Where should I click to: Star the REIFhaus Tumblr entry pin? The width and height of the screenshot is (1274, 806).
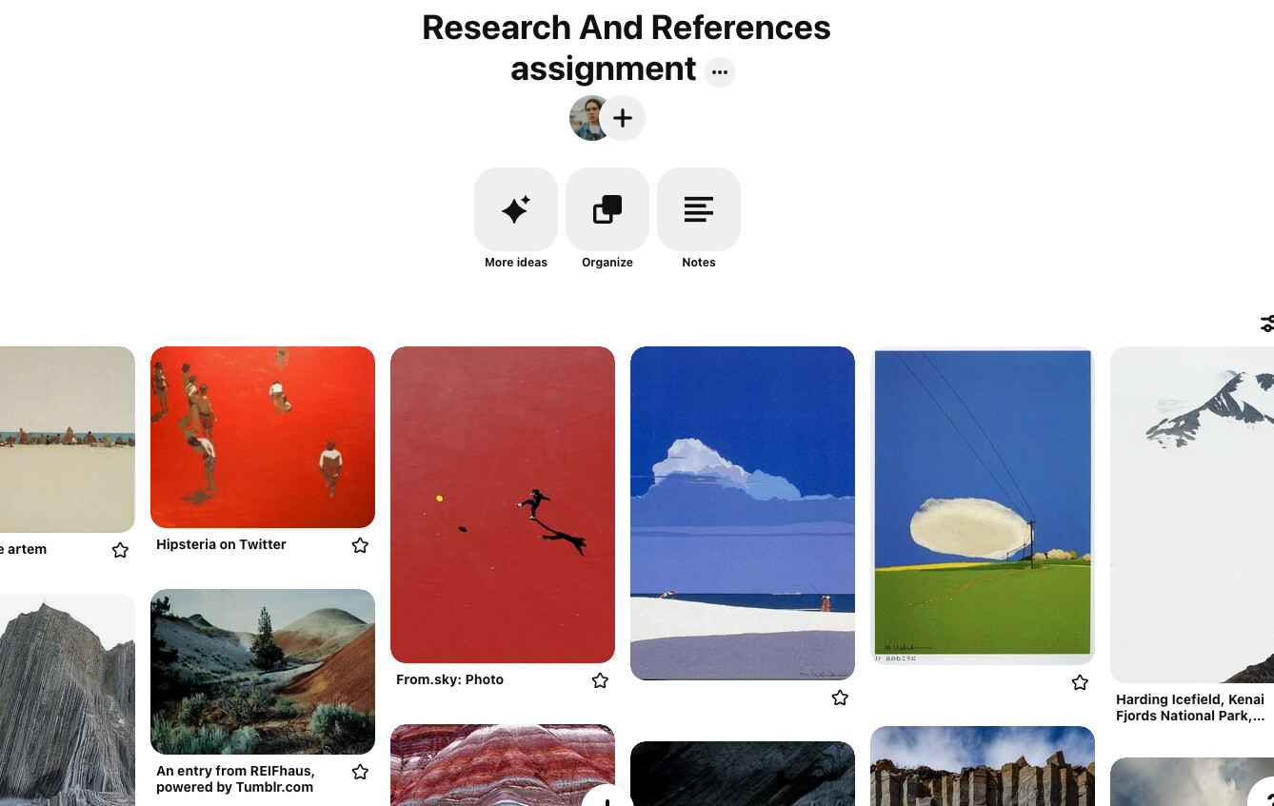point(360,772)
